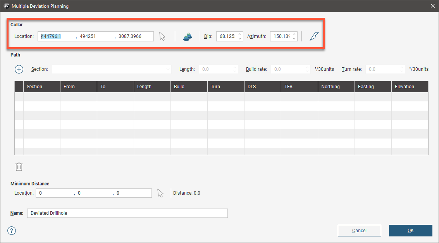Click the slicer plane icon beside Azimuth
439x243 pixels.
(313, 36)
